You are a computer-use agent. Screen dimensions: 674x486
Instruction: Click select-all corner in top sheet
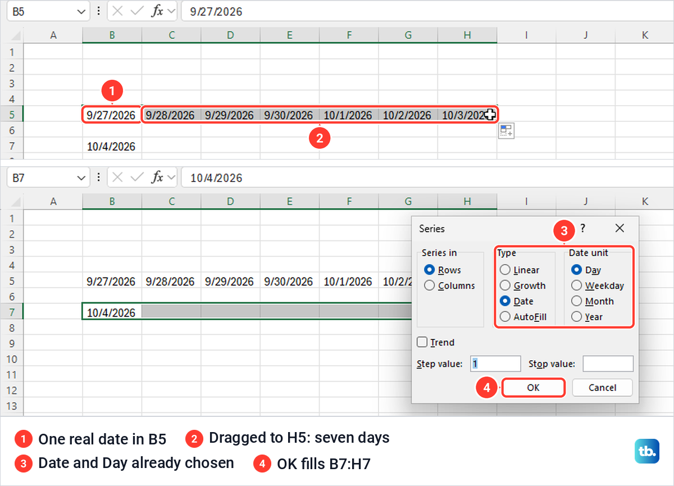12,35
